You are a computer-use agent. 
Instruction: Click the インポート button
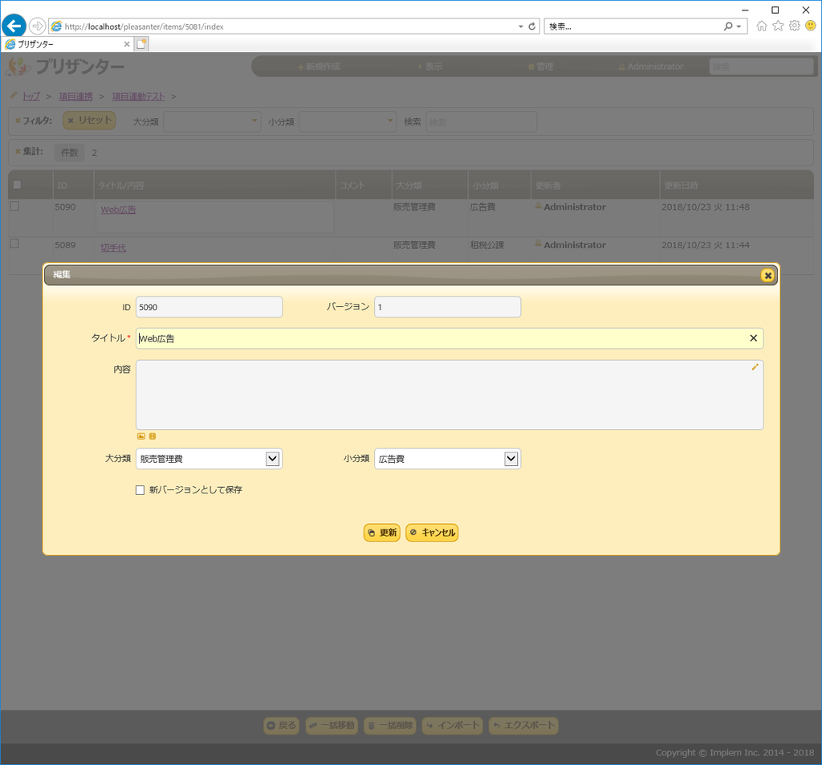pos(453,726)
